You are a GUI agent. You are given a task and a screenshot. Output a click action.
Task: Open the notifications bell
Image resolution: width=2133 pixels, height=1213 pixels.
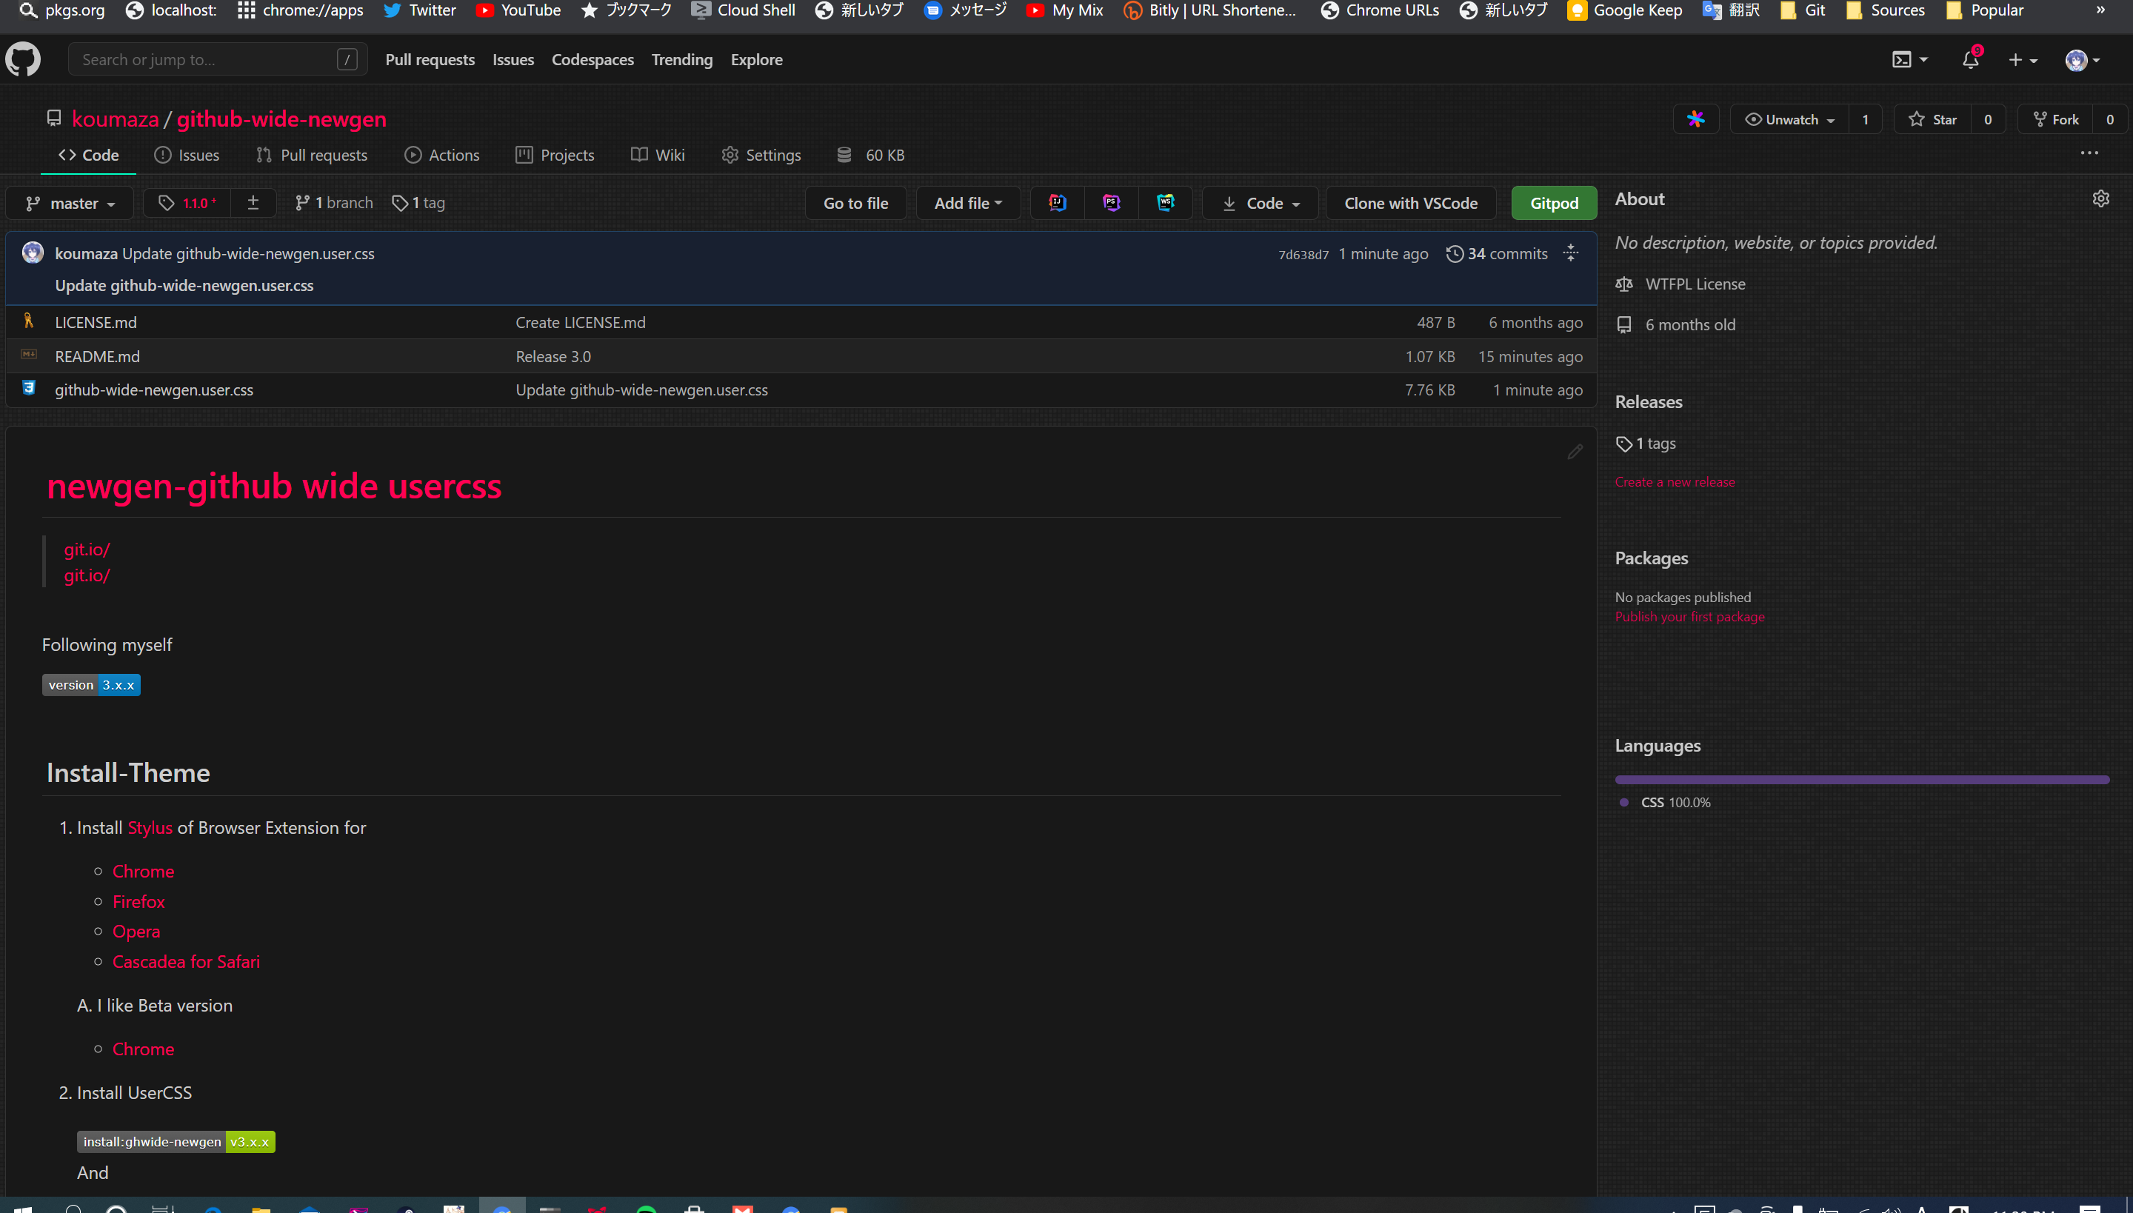[x=1971, y=59]
